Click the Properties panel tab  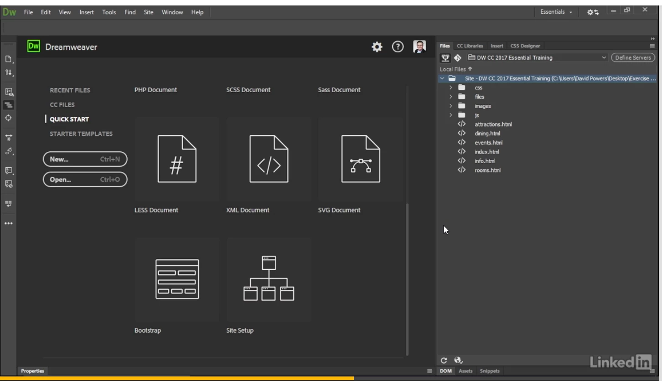click(32, 371)
